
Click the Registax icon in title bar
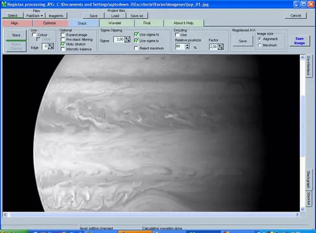4,4
